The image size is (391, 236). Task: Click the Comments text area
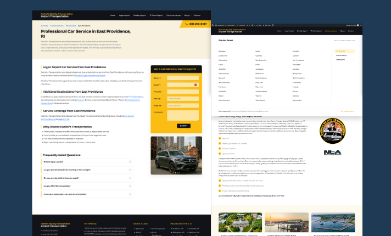[x=183, y=115]
